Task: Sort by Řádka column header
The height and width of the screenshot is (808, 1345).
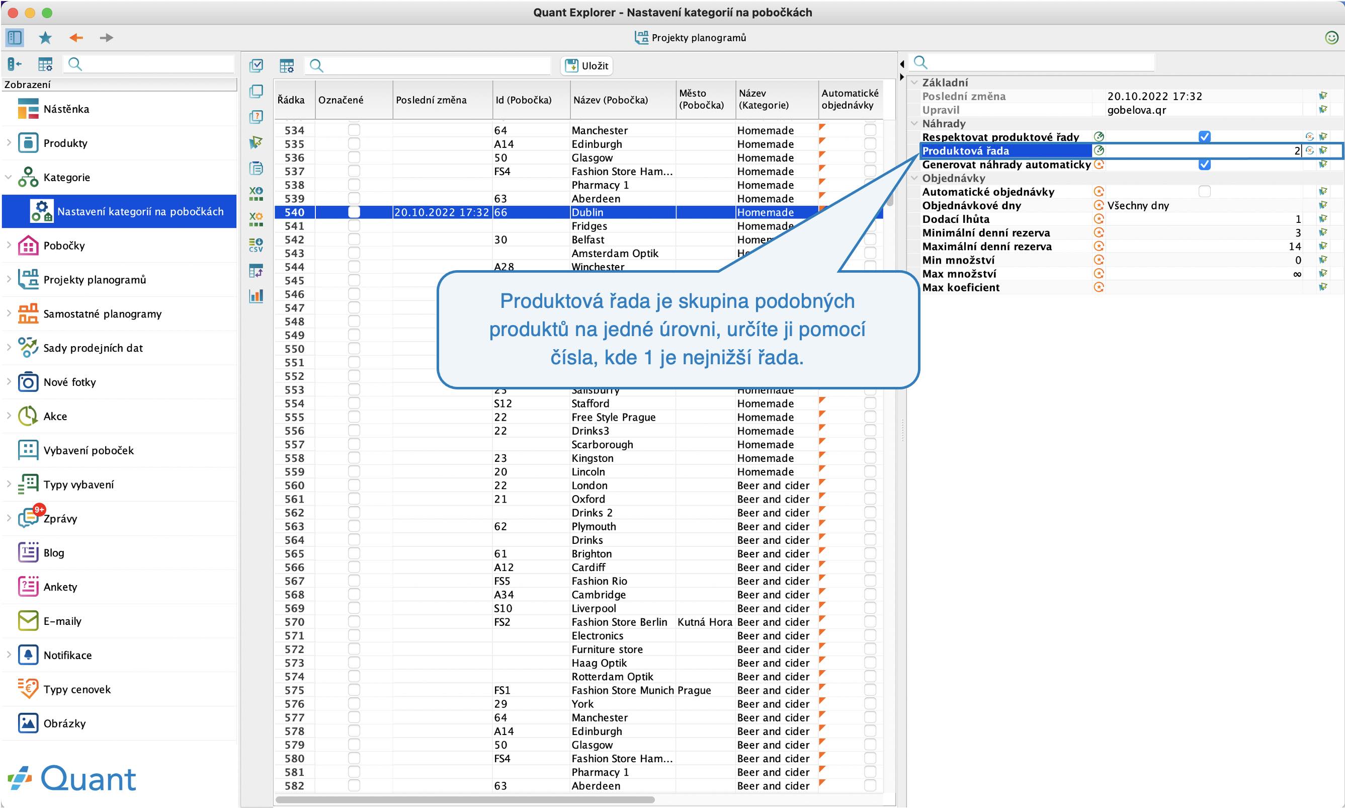Action: [294, 100]
